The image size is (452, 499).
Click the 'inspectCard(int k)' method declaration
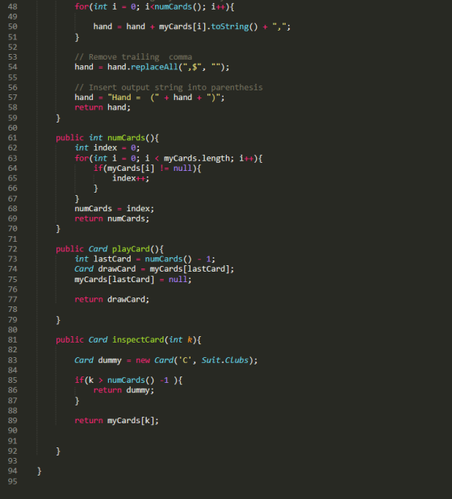(128, 340)
